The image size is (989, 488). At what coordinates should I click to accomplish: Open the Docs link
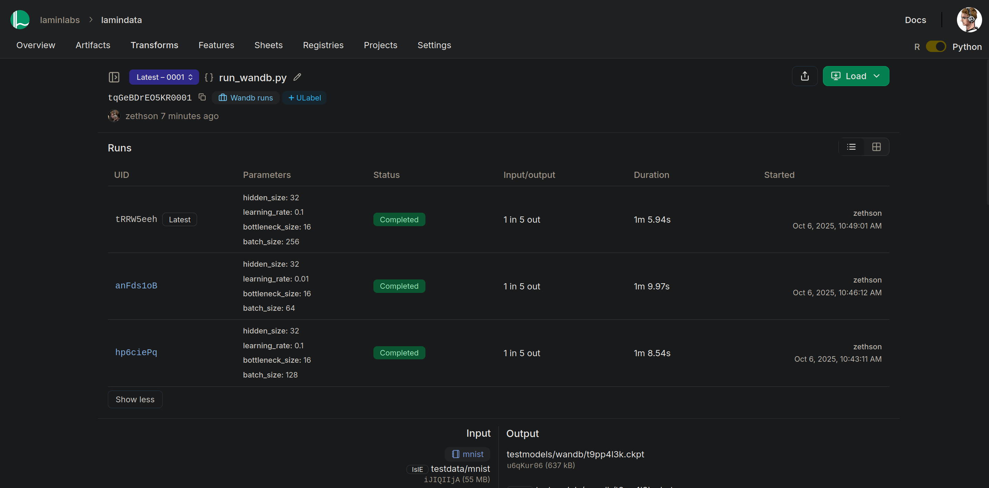[x=915, y=20]
